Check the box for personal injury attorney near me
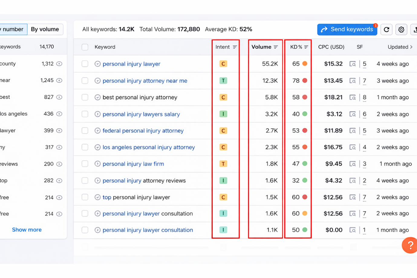The height and width of the screenshot is (278, 417). (x=85, y=81)
